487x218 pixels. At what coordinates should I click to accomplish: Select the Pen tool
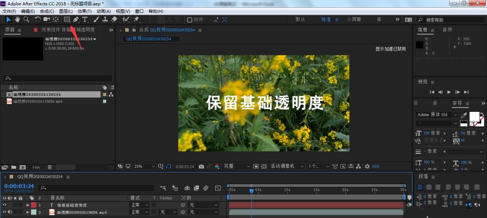pyautogui.click(x=76, y=19)
